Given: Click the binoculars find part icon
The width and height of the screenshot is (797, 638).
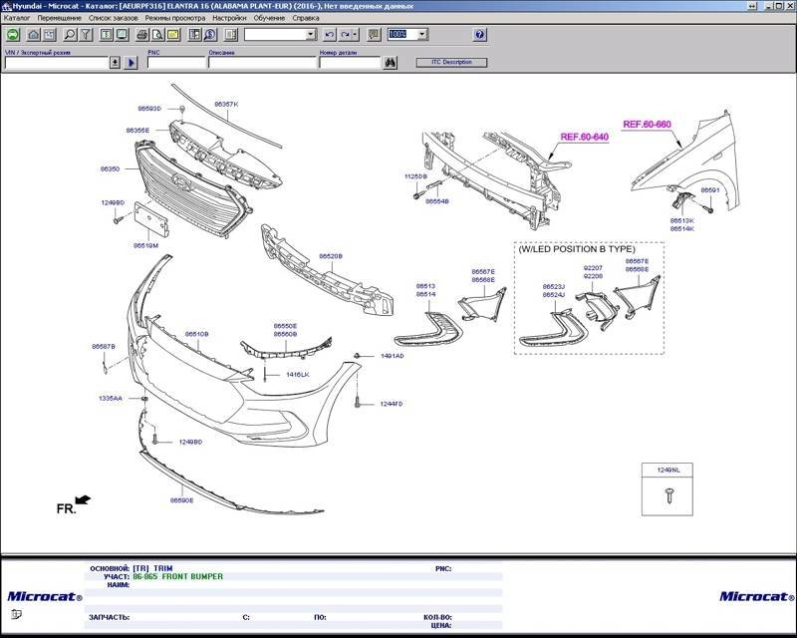Looking at the screenshot, I should tap(391, 63).
